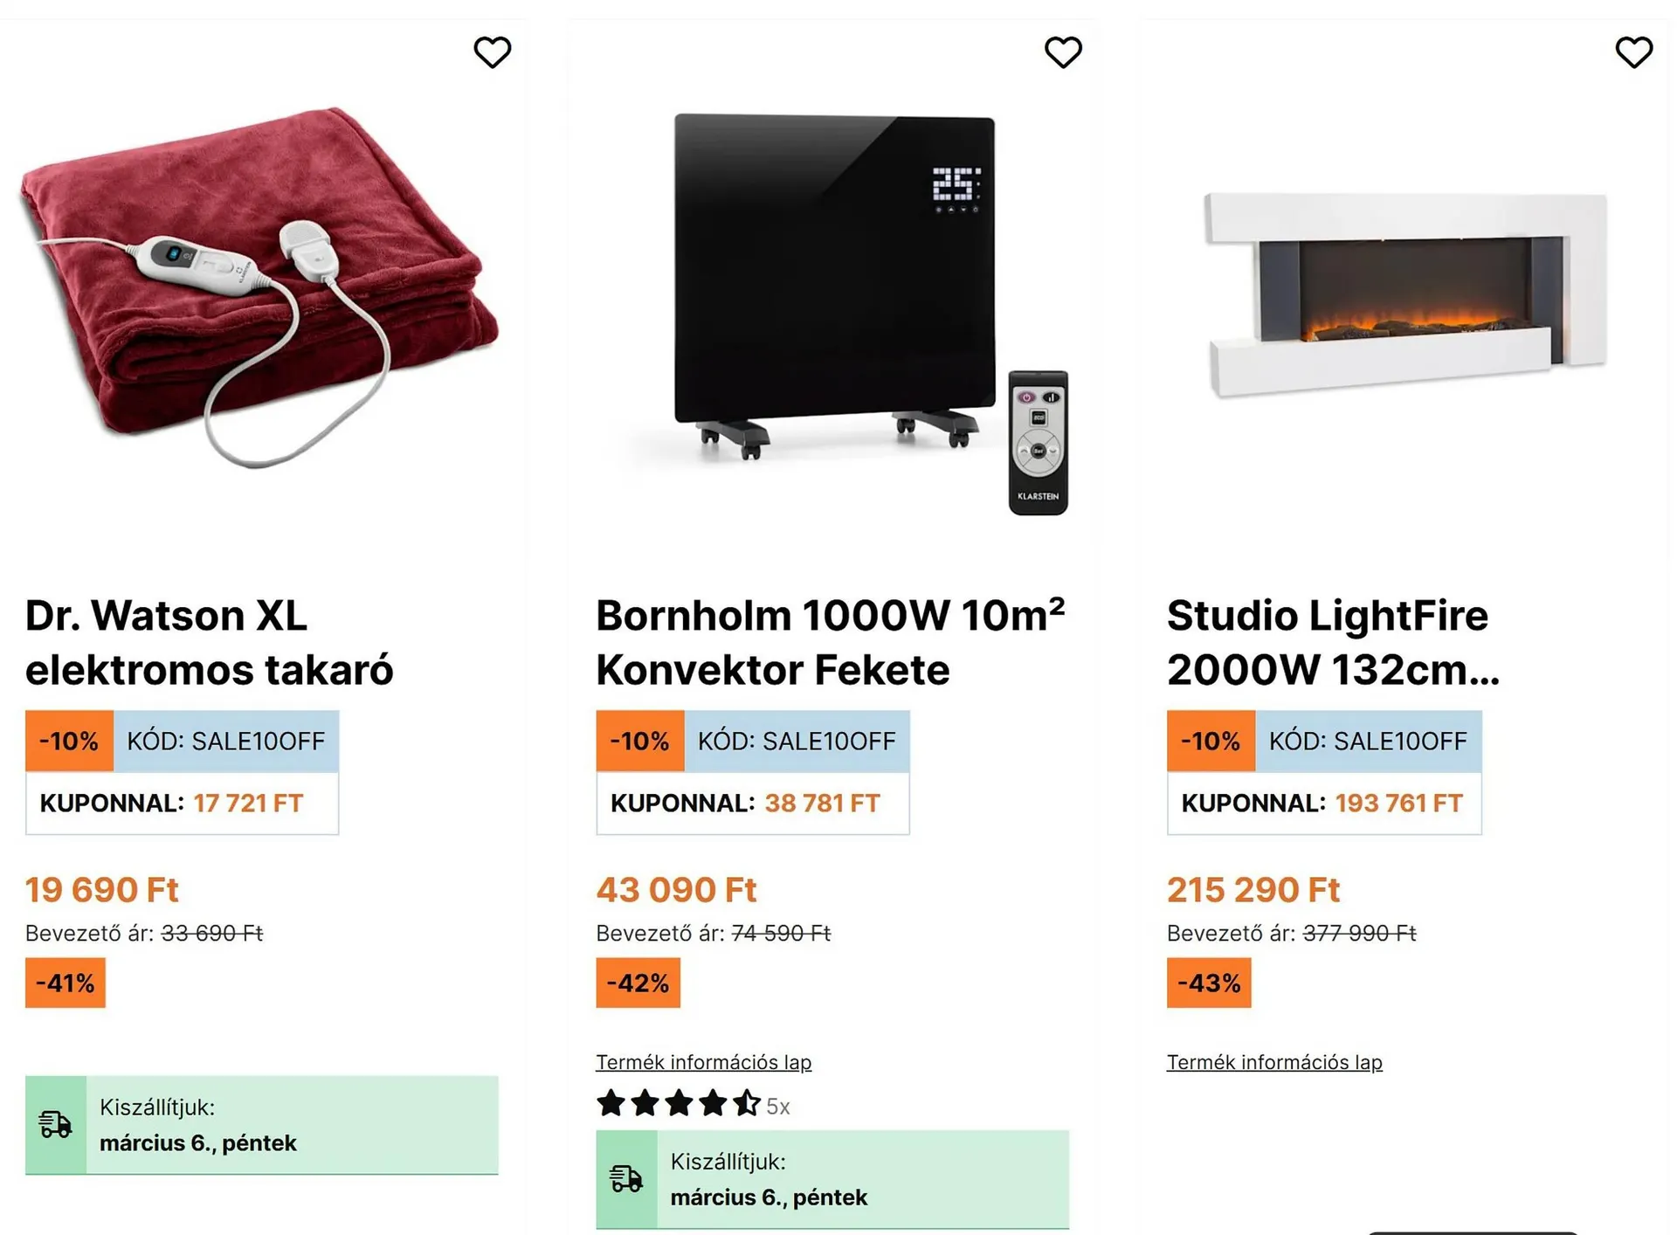Screen dimensions: 1677x1235
Task: Click the SALE10OFF coupon code on Bornholm convector
Action: click(797, 742)
